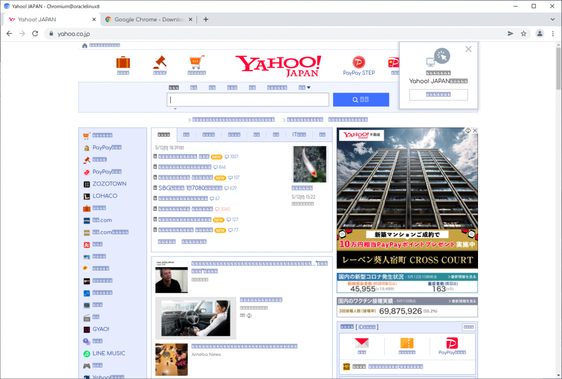Select the first news tab

[164, 135]
